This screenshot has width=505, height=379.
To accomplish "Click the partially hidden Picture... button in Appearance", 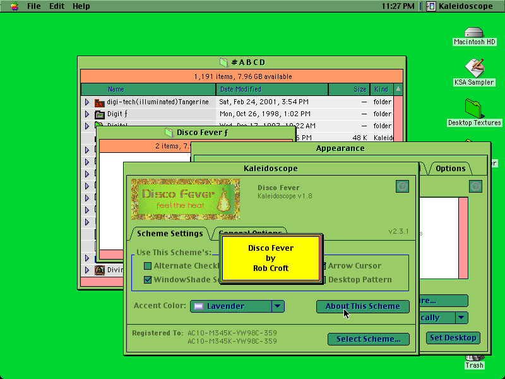I will click(x=443, y=301).
